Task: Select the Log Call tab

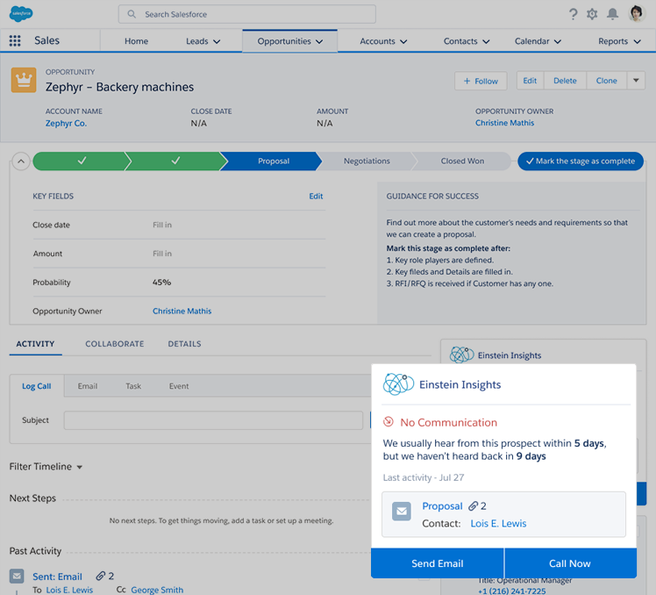Action: point(37,386)
